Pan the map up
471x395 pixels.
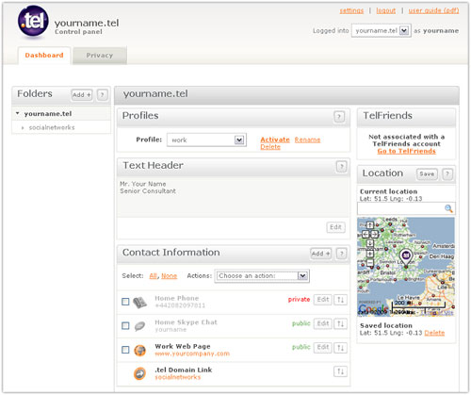pyautogui.click(x=370, y=225)
